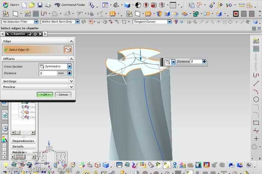Open a file with the yellow folder icon
The image size is (262, 174).
pyautogui.click(x=32, y=5)
